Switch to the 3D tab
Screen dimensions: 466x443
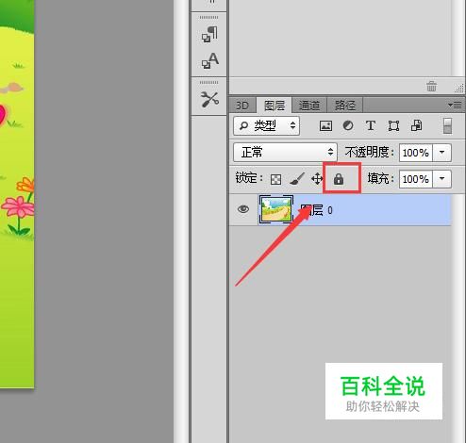click(242, 106)
